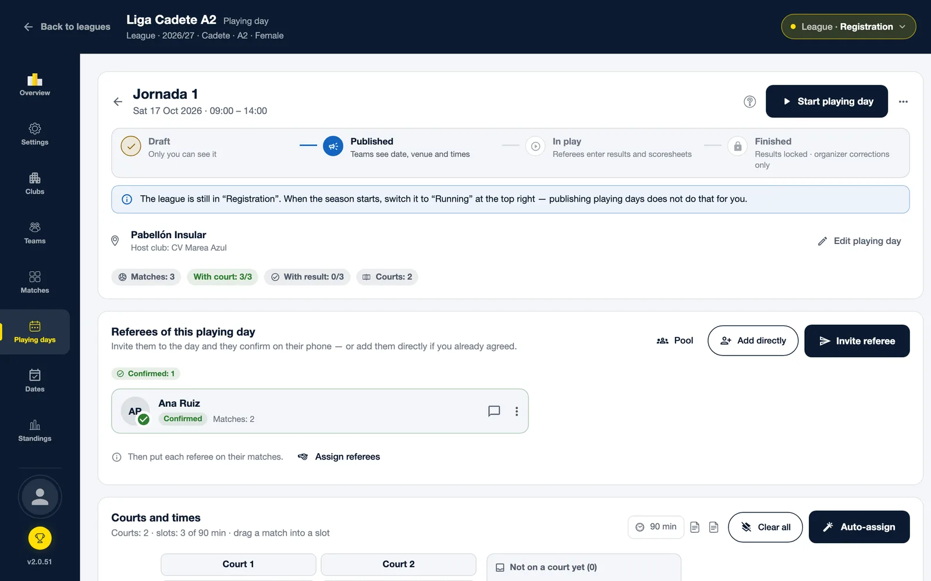
Task: Open message icon for Ana Ruiz
Action: [x=494, y=411]
